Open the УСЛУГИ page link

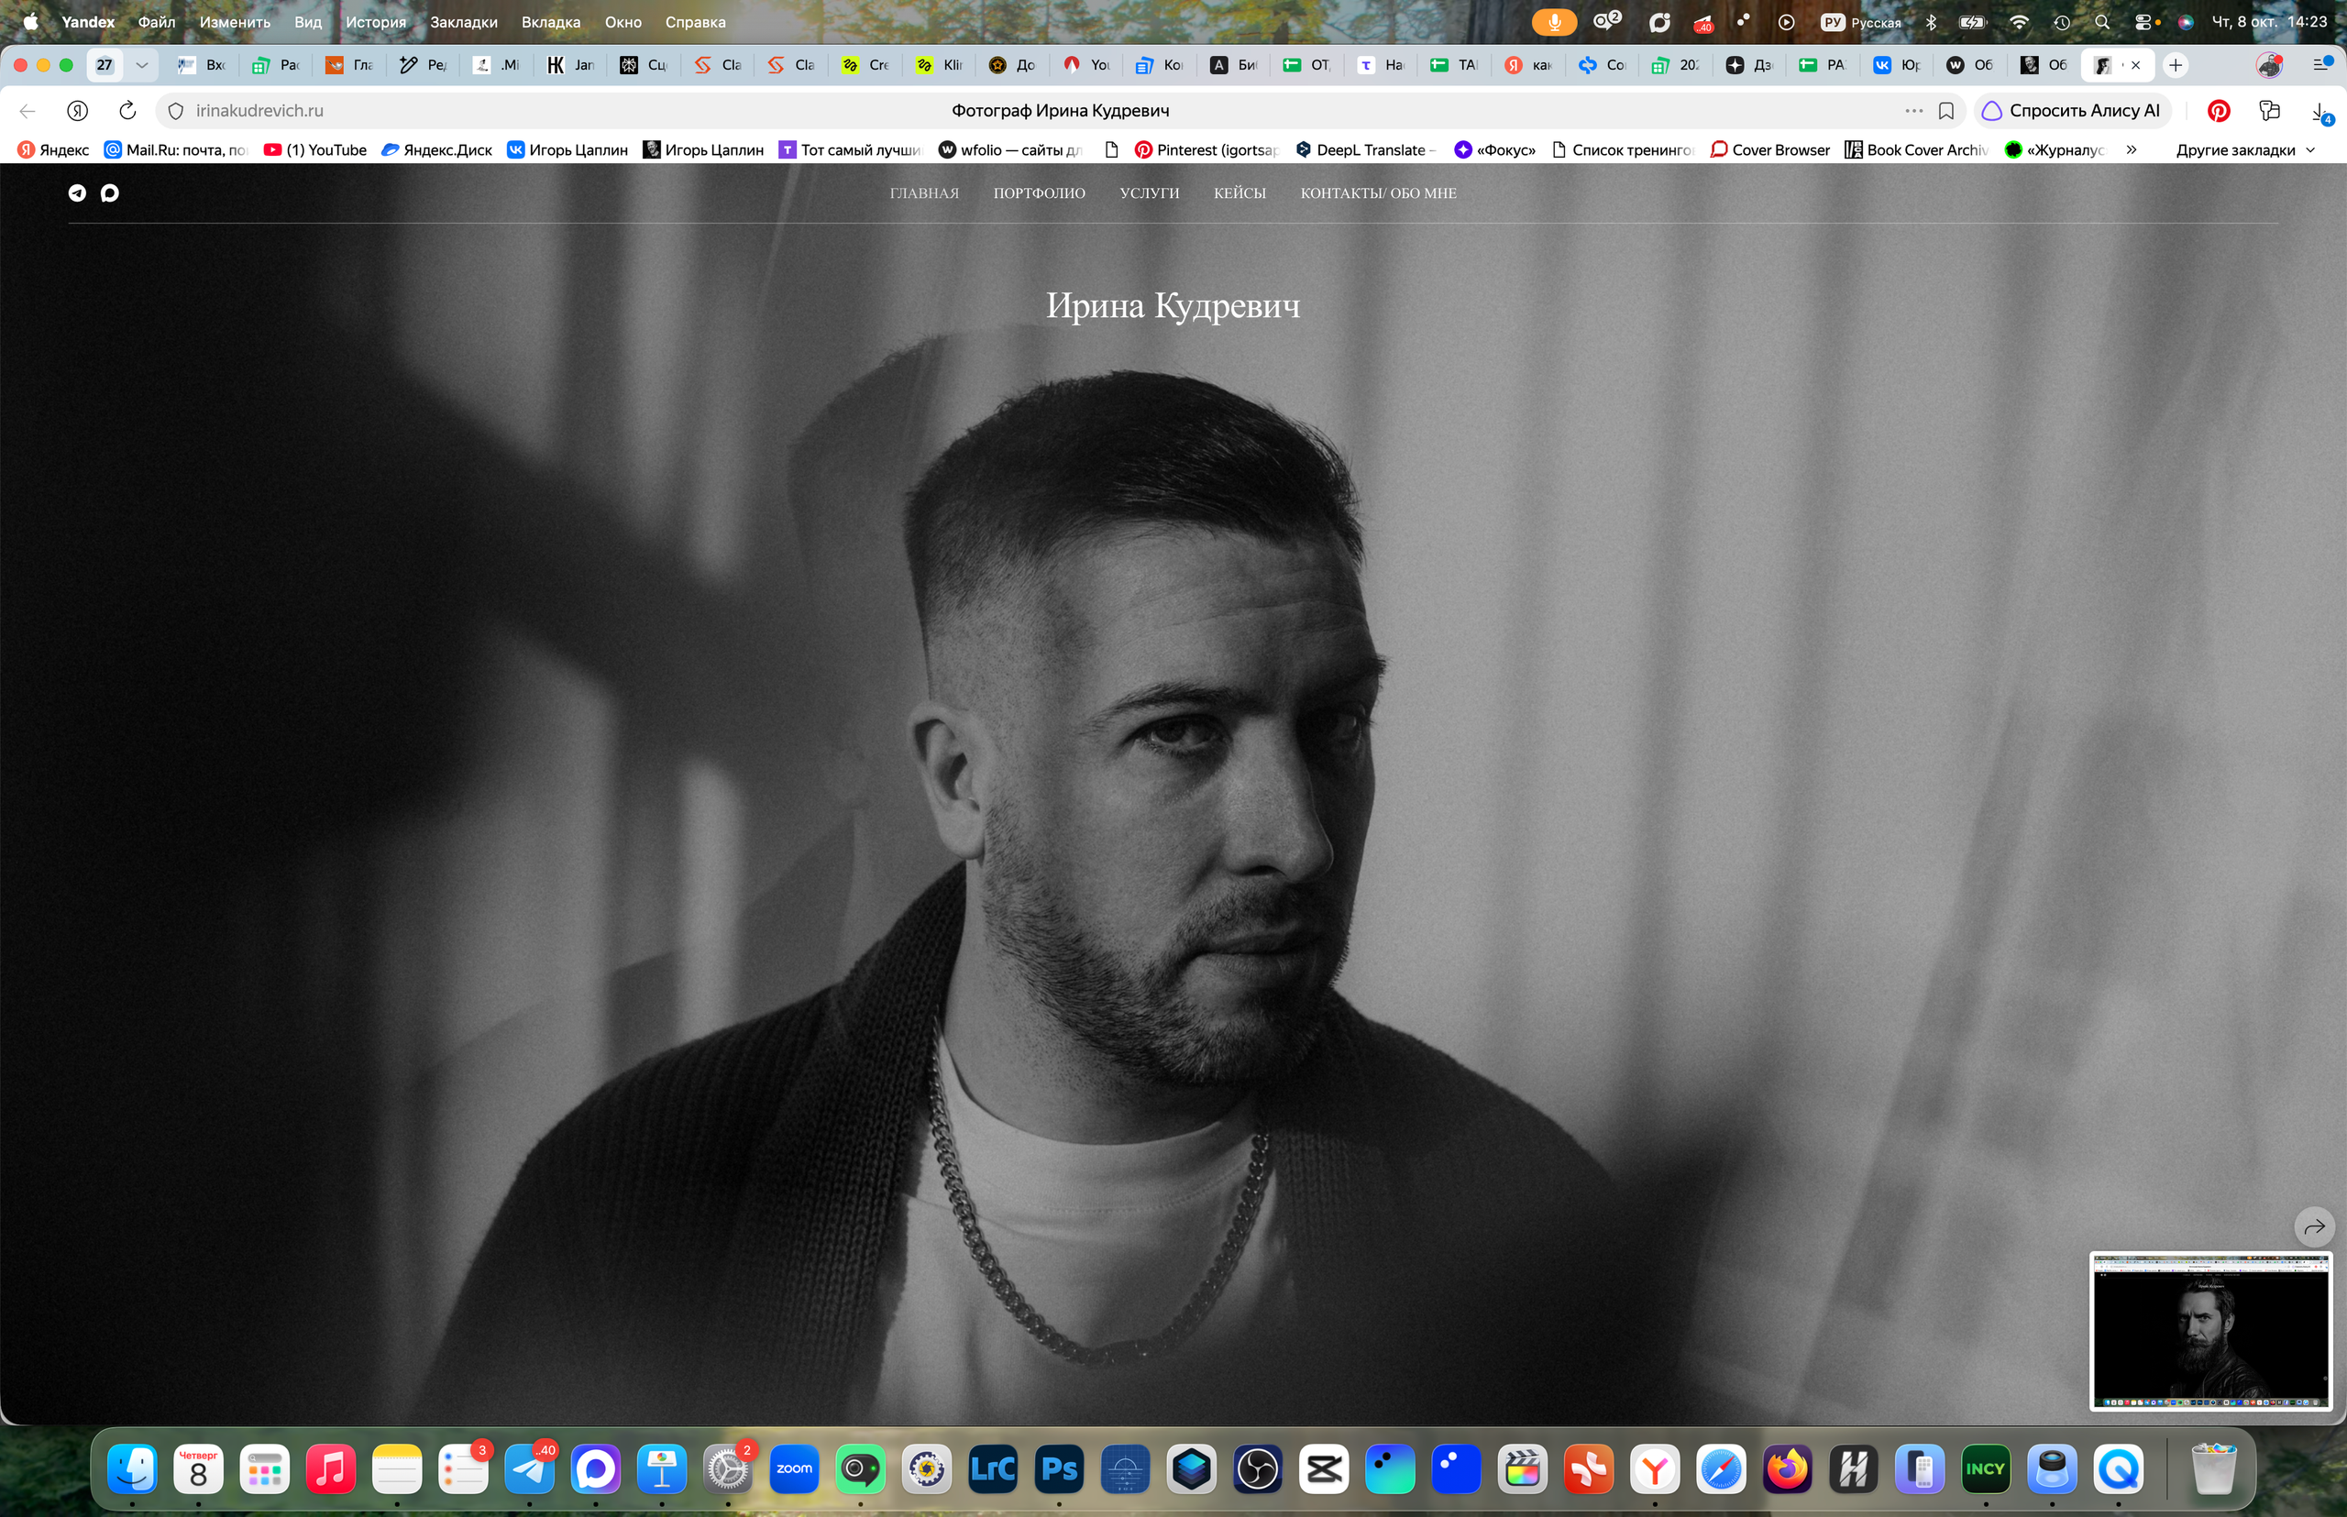point(1149,193)
